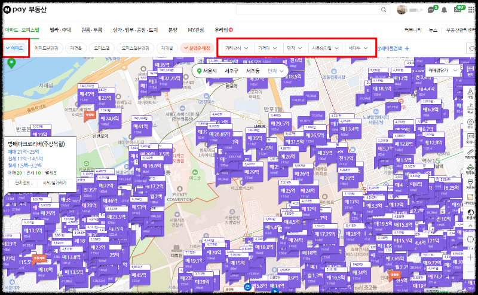Select the 거리뷰 street view tool
478x295 pixels.
pyautogui.click(x=470, y=184)
